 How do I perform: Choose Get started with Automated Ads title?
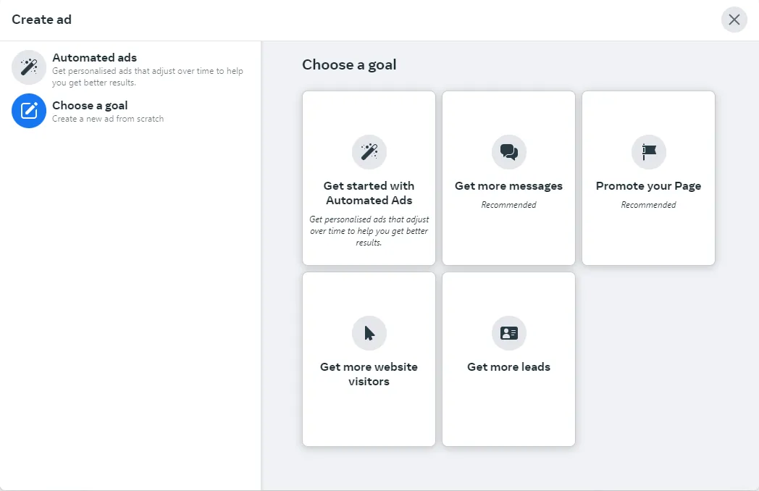tap(369, 193)
